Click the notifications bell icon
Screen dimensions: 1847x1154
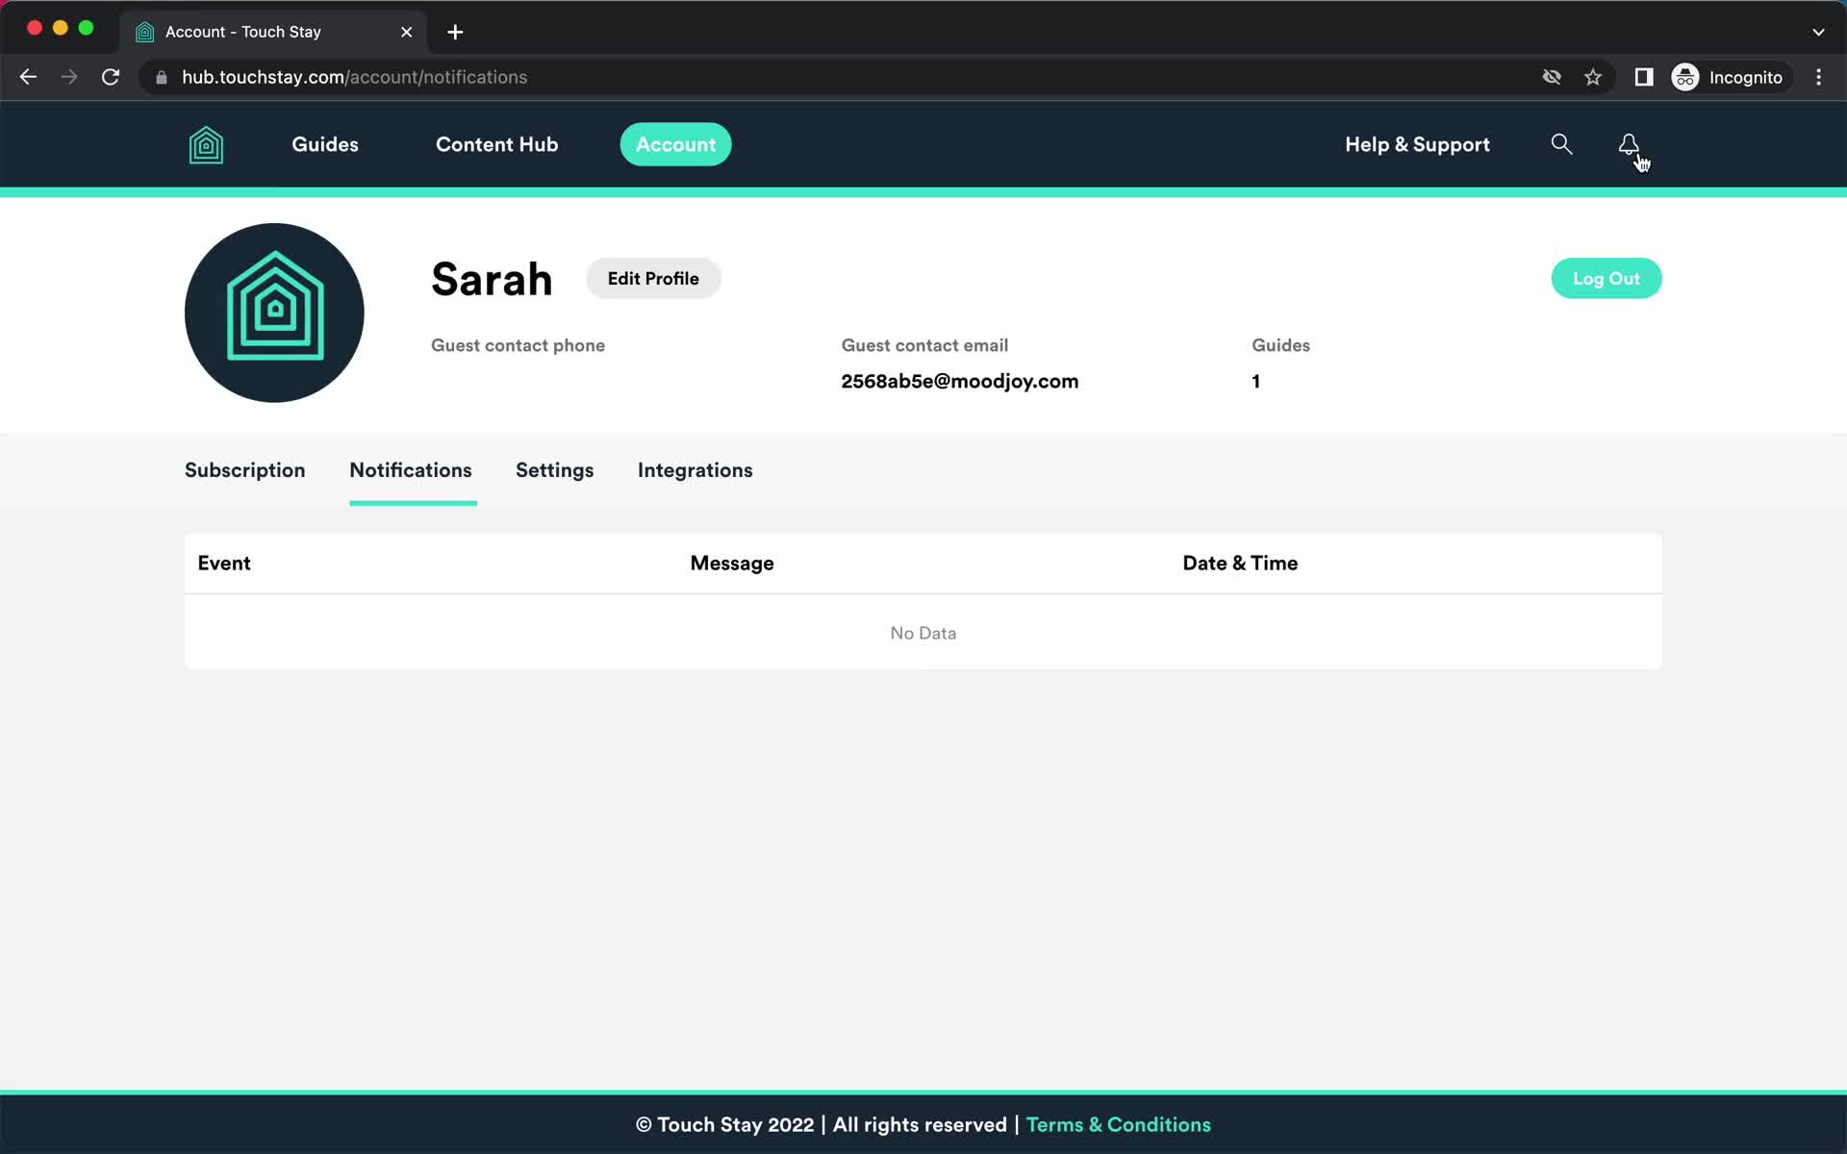tap(1629, 143)
